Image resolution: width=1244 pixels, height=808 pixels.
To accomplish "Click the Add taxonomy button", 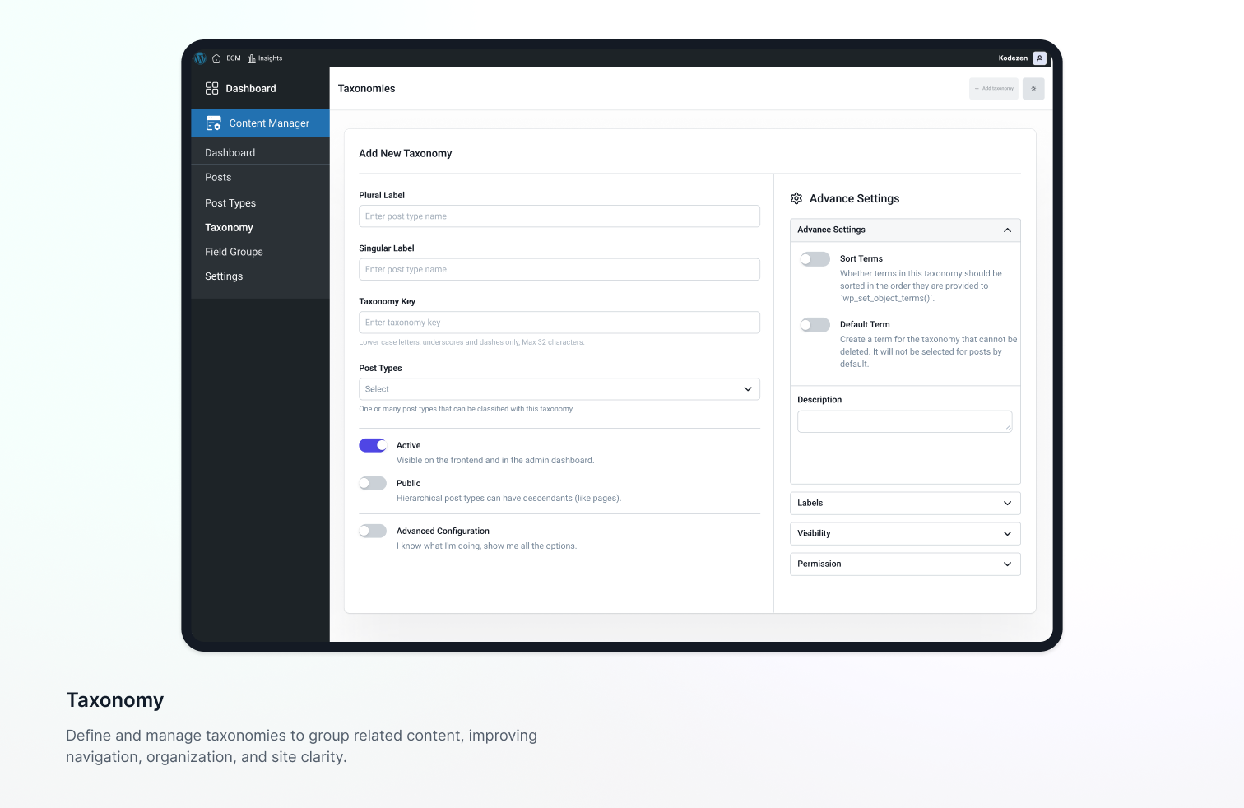I will pos(993,88).
